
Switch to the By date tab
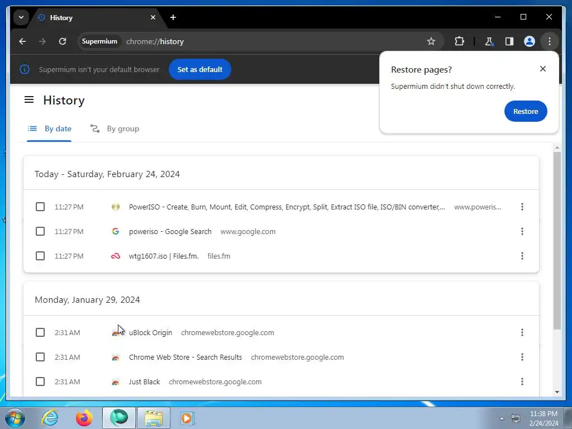click(x=50, y=129)
